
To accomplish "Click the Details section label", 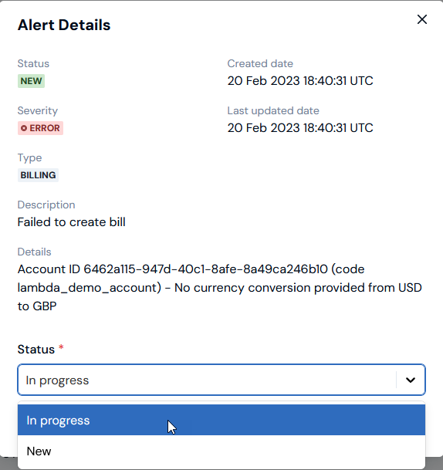I will (34, 252).
